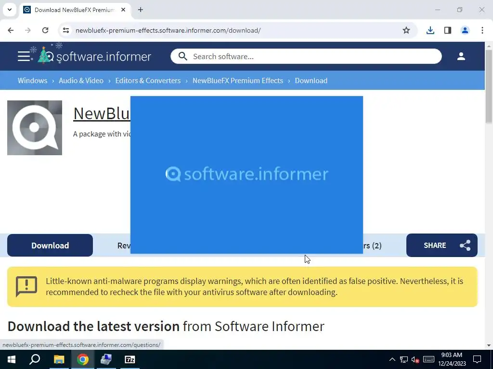The image size is (493, 369).
Task: Reload the page with refresh button
Action: click(45, 30)
